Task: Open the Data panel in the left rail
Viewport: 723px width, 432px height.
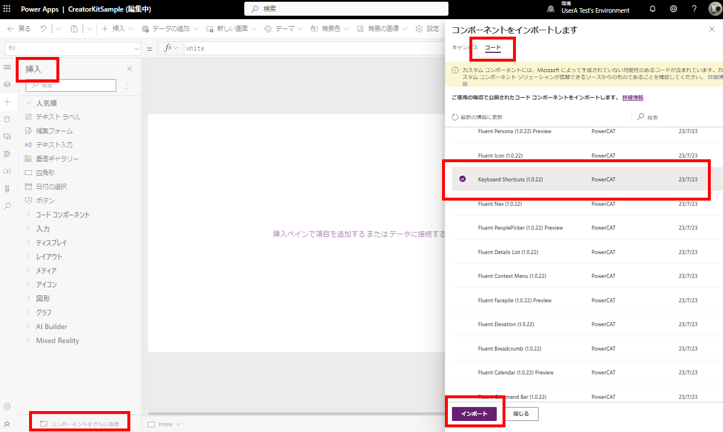Action: (x=8, y=119)
